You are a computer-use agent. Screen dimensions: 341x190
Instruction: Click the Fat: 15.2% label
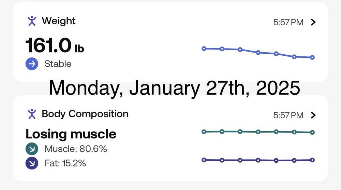point(65,163)
